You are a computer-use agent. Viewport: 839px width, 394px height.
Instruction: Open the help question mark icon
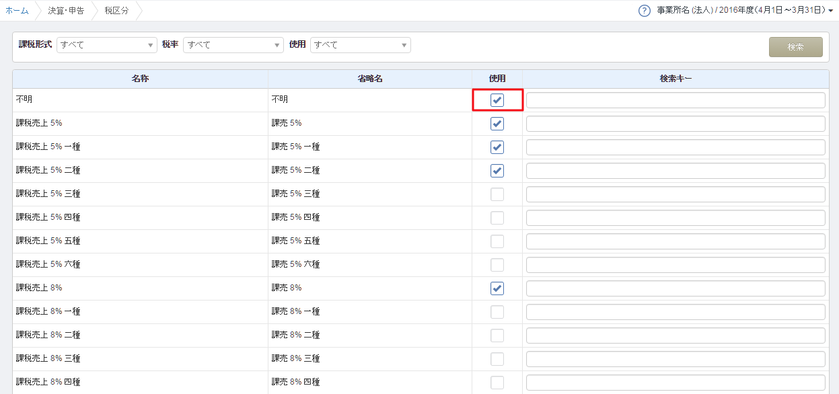click(644, 11)
